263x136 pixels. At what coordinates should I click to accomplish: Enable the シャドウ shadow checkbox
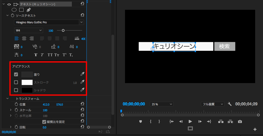(16, 90)
